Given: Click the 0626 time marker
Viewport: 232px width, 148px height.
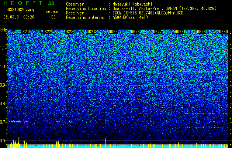Looking at the screenshot, I should click(x=135, y=32).
